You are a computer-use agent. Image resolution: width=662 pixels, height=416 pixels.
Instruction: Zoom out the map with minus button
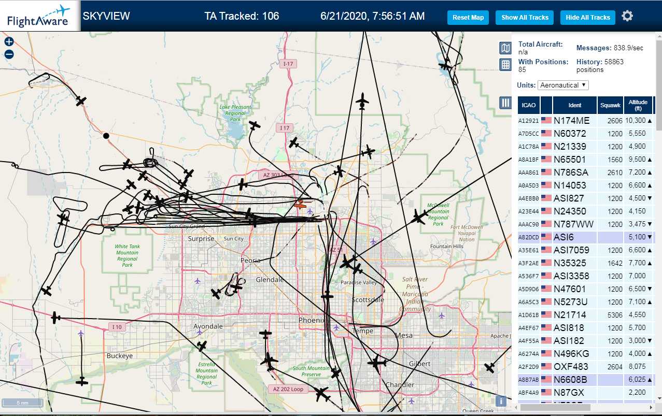(9, 54)
